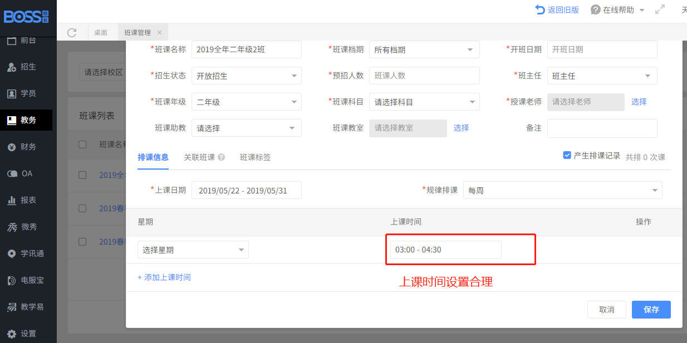Click the 教务 sidebar menu label

pyautogui.click(x=28, y=120)
